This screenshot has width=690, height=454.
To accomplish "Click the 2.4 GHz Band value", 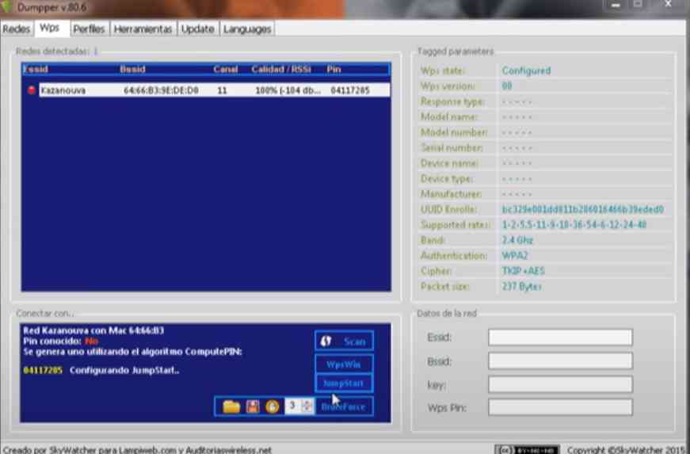I will (x=517, y=240).
